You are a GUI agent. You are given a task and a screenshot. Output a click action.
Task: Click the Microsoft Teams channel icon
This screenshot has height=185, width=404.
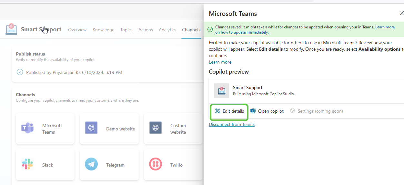(27, 128)
